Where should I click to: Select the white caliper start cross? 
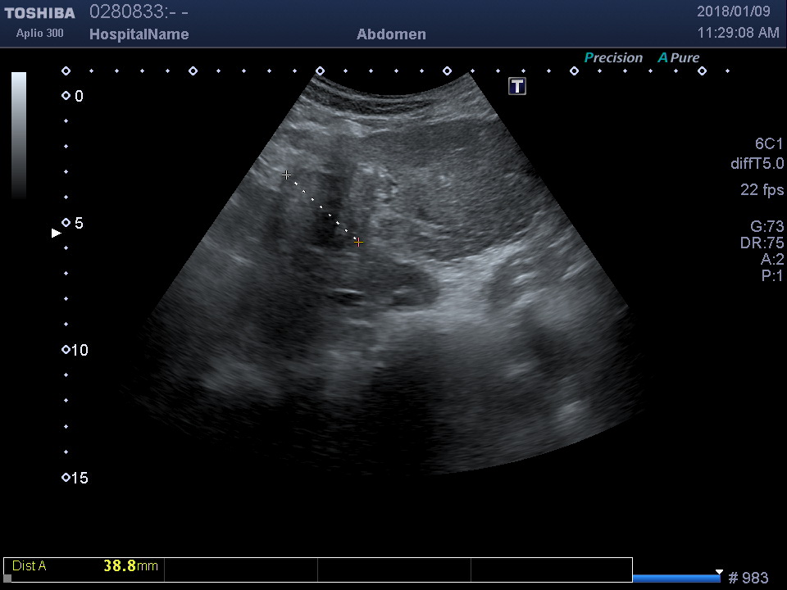coord(286,175)
